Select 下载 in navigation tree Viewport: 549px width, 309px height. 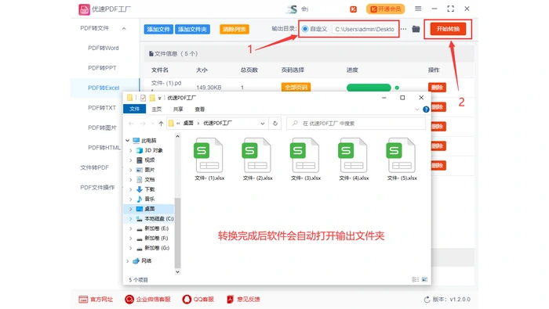tap(150, 189)
